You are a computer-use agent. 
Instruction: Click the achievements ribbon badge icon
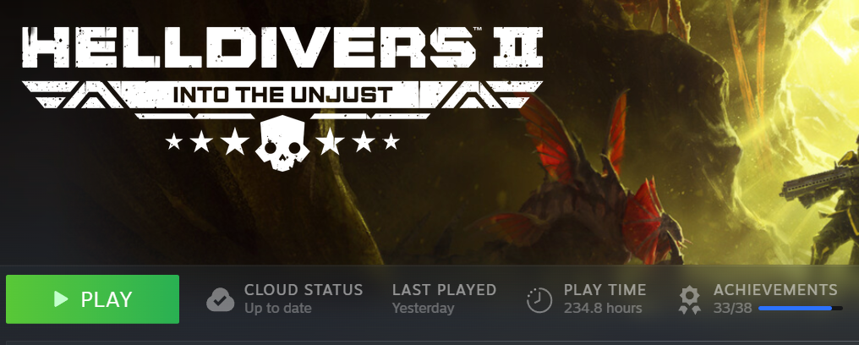pos(690,300)
